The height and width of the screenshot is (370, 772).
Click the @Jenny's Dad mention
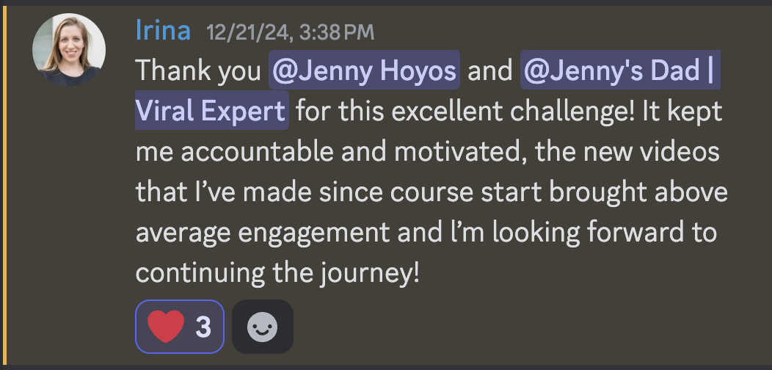click(620, 71)
